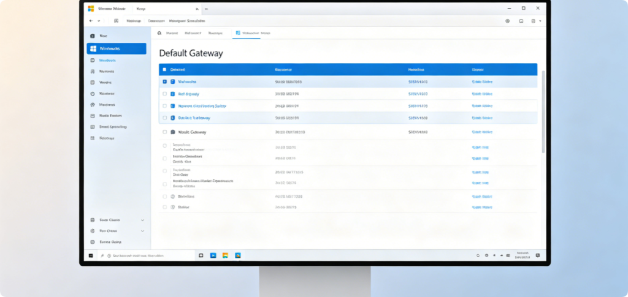Switch to the second title-bar tab without a logo
The width and height of the screenshot is (628, 297).
pos(141,9)
